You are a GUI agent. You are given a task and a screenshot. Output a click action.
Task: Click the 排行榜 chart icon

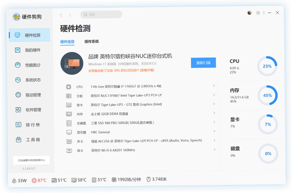coord(18,124)
